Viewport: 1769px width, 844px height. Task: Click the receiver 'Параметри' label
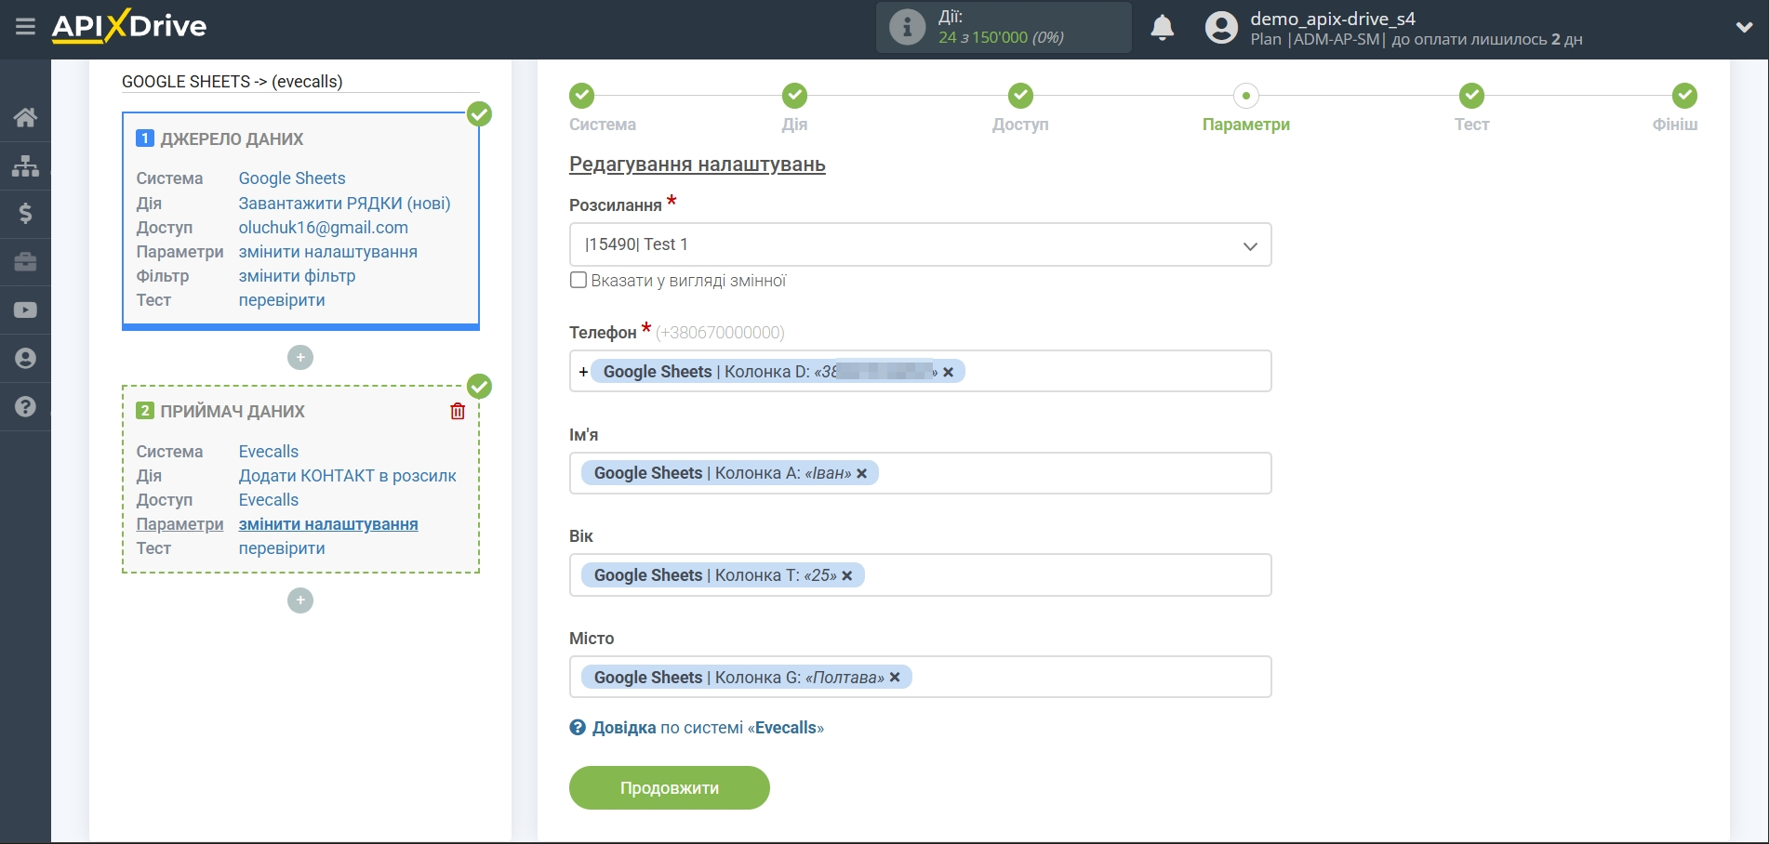tap(180, 524)
